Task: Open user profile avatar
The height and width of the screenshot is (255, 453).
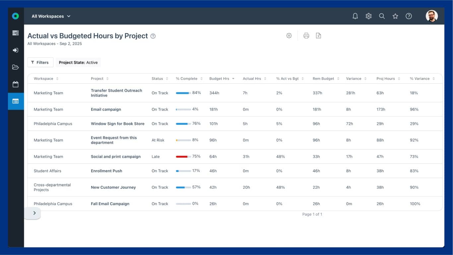Action: point(432,16)
